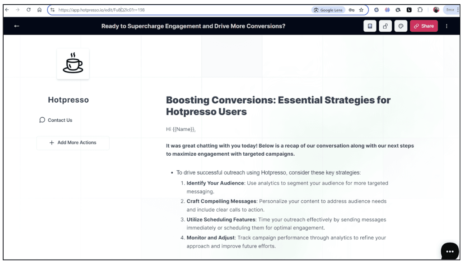
Task: Click the Contact Us action
Action: pos(56,120)
